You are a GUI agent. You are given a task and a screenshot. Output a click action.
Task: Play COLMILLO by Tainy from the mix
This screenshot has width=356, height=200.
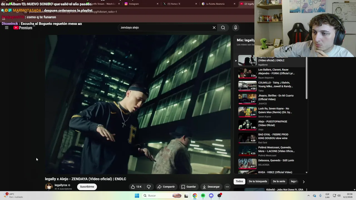tap(270, 86)
